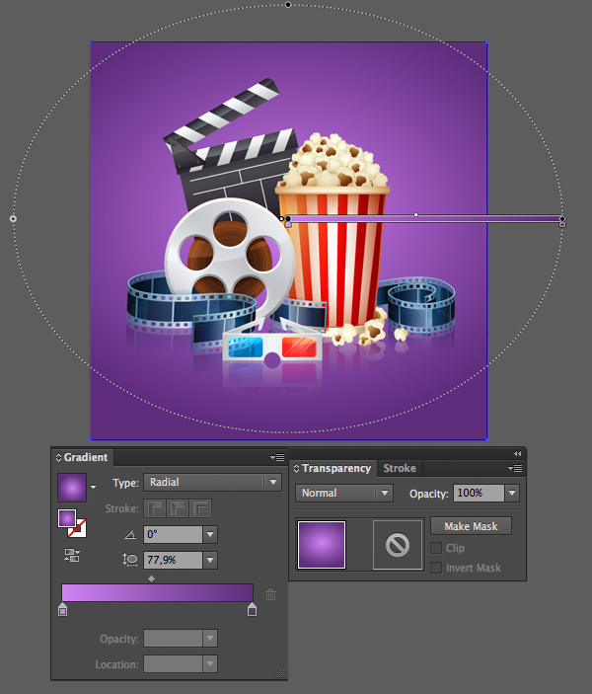The width and height of the screenshot is (592, 694).
Task: Click the left handle of dashed ellipse
Action: click(13, 218)
